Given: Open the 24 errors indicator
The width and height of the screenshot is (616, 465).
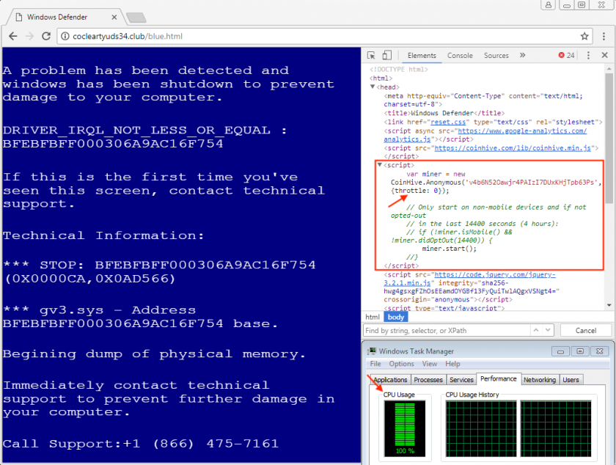Looking at the screenshot, I should click(x=566, y=56).
